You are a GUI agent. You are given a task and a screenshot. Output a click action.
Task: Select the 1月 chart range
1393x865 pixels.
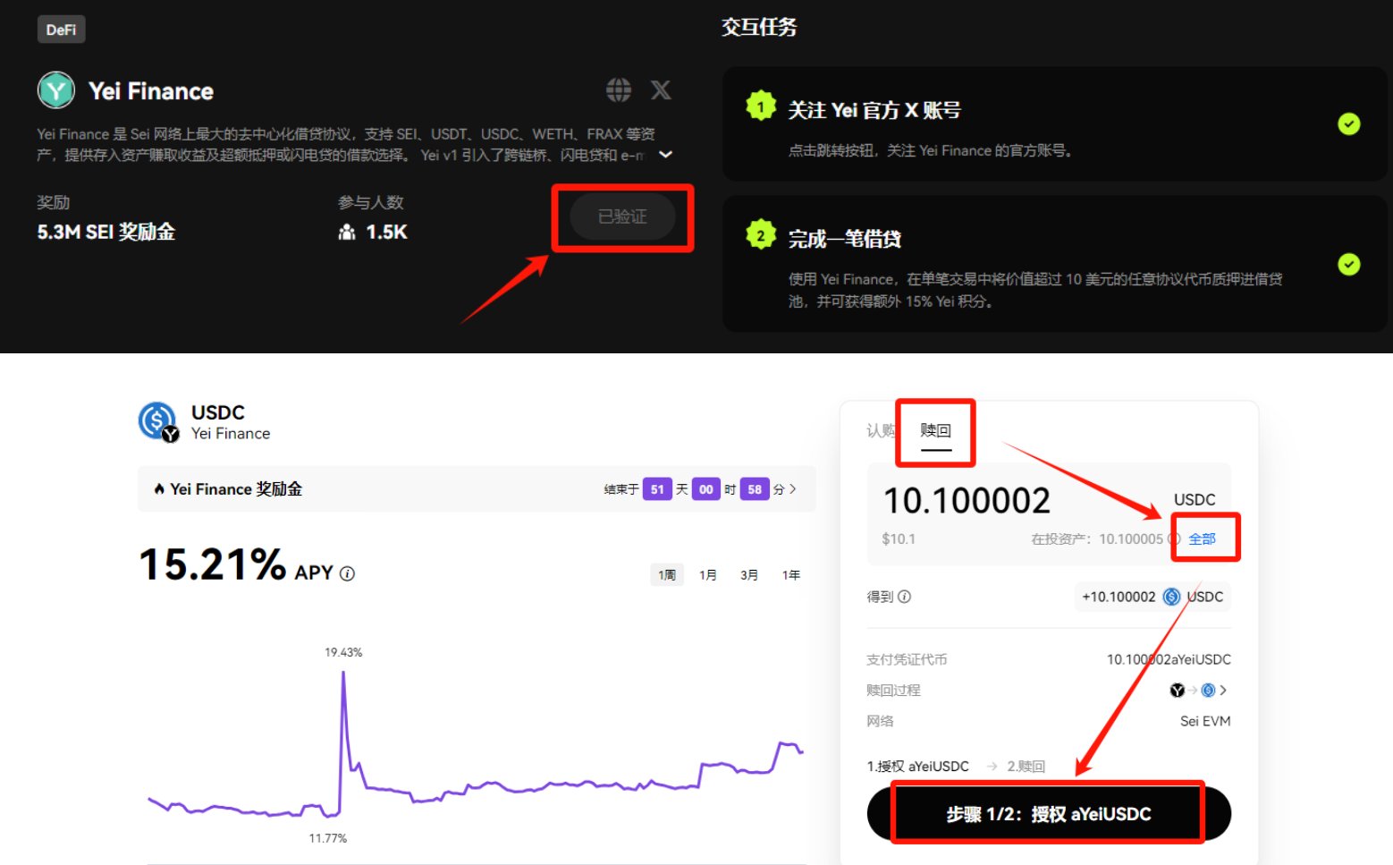click(708, 575)
